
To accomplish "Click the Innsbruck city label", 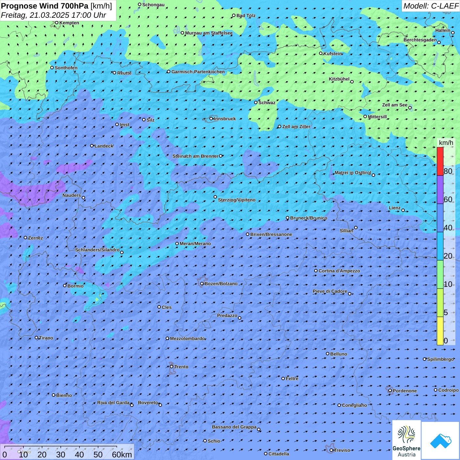I will pyautogui.click(x=225, y=119).
